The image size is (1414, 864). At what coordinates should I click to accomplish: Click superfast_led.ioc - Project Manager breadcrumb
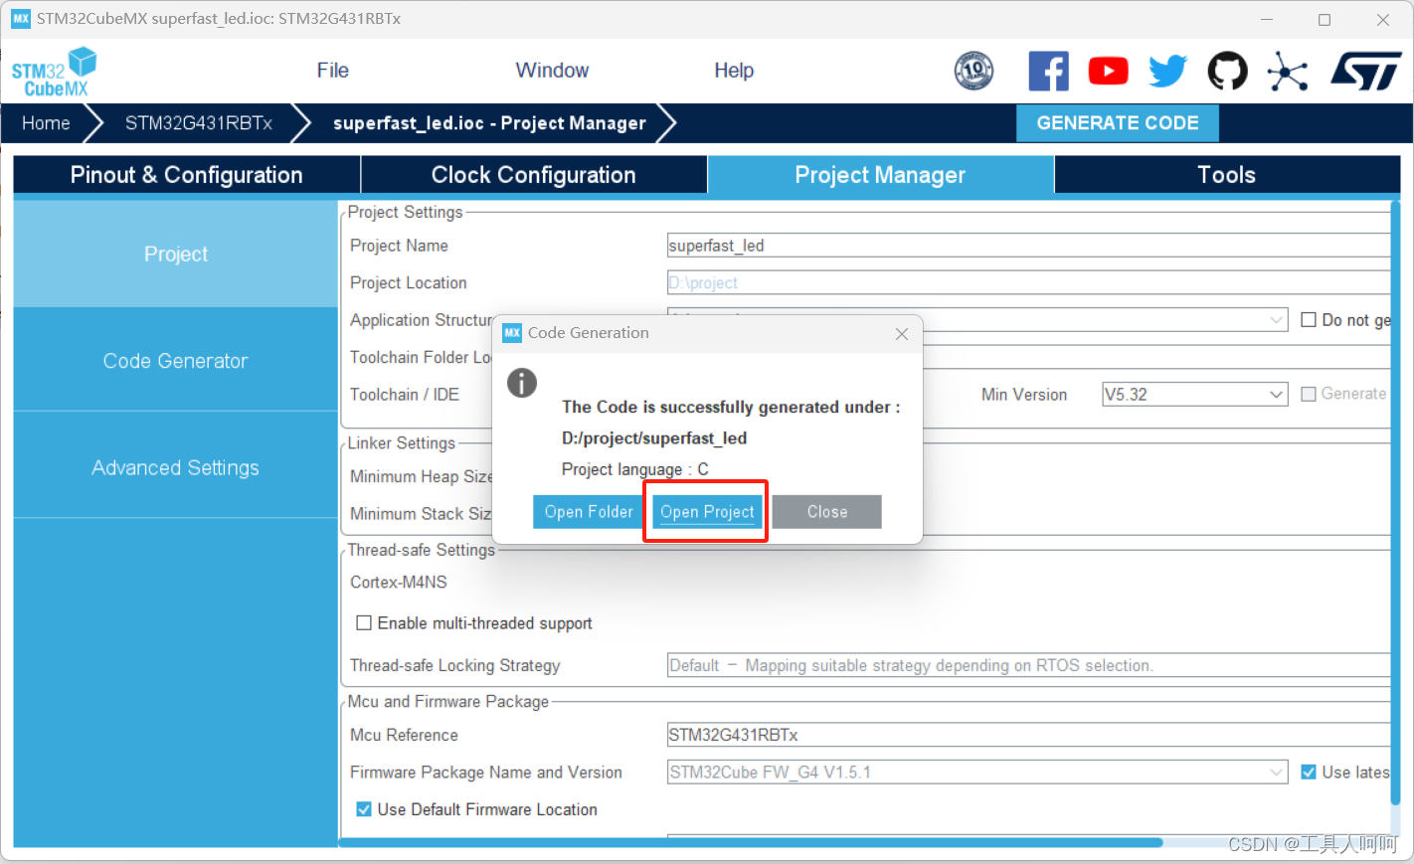[489, 123]
